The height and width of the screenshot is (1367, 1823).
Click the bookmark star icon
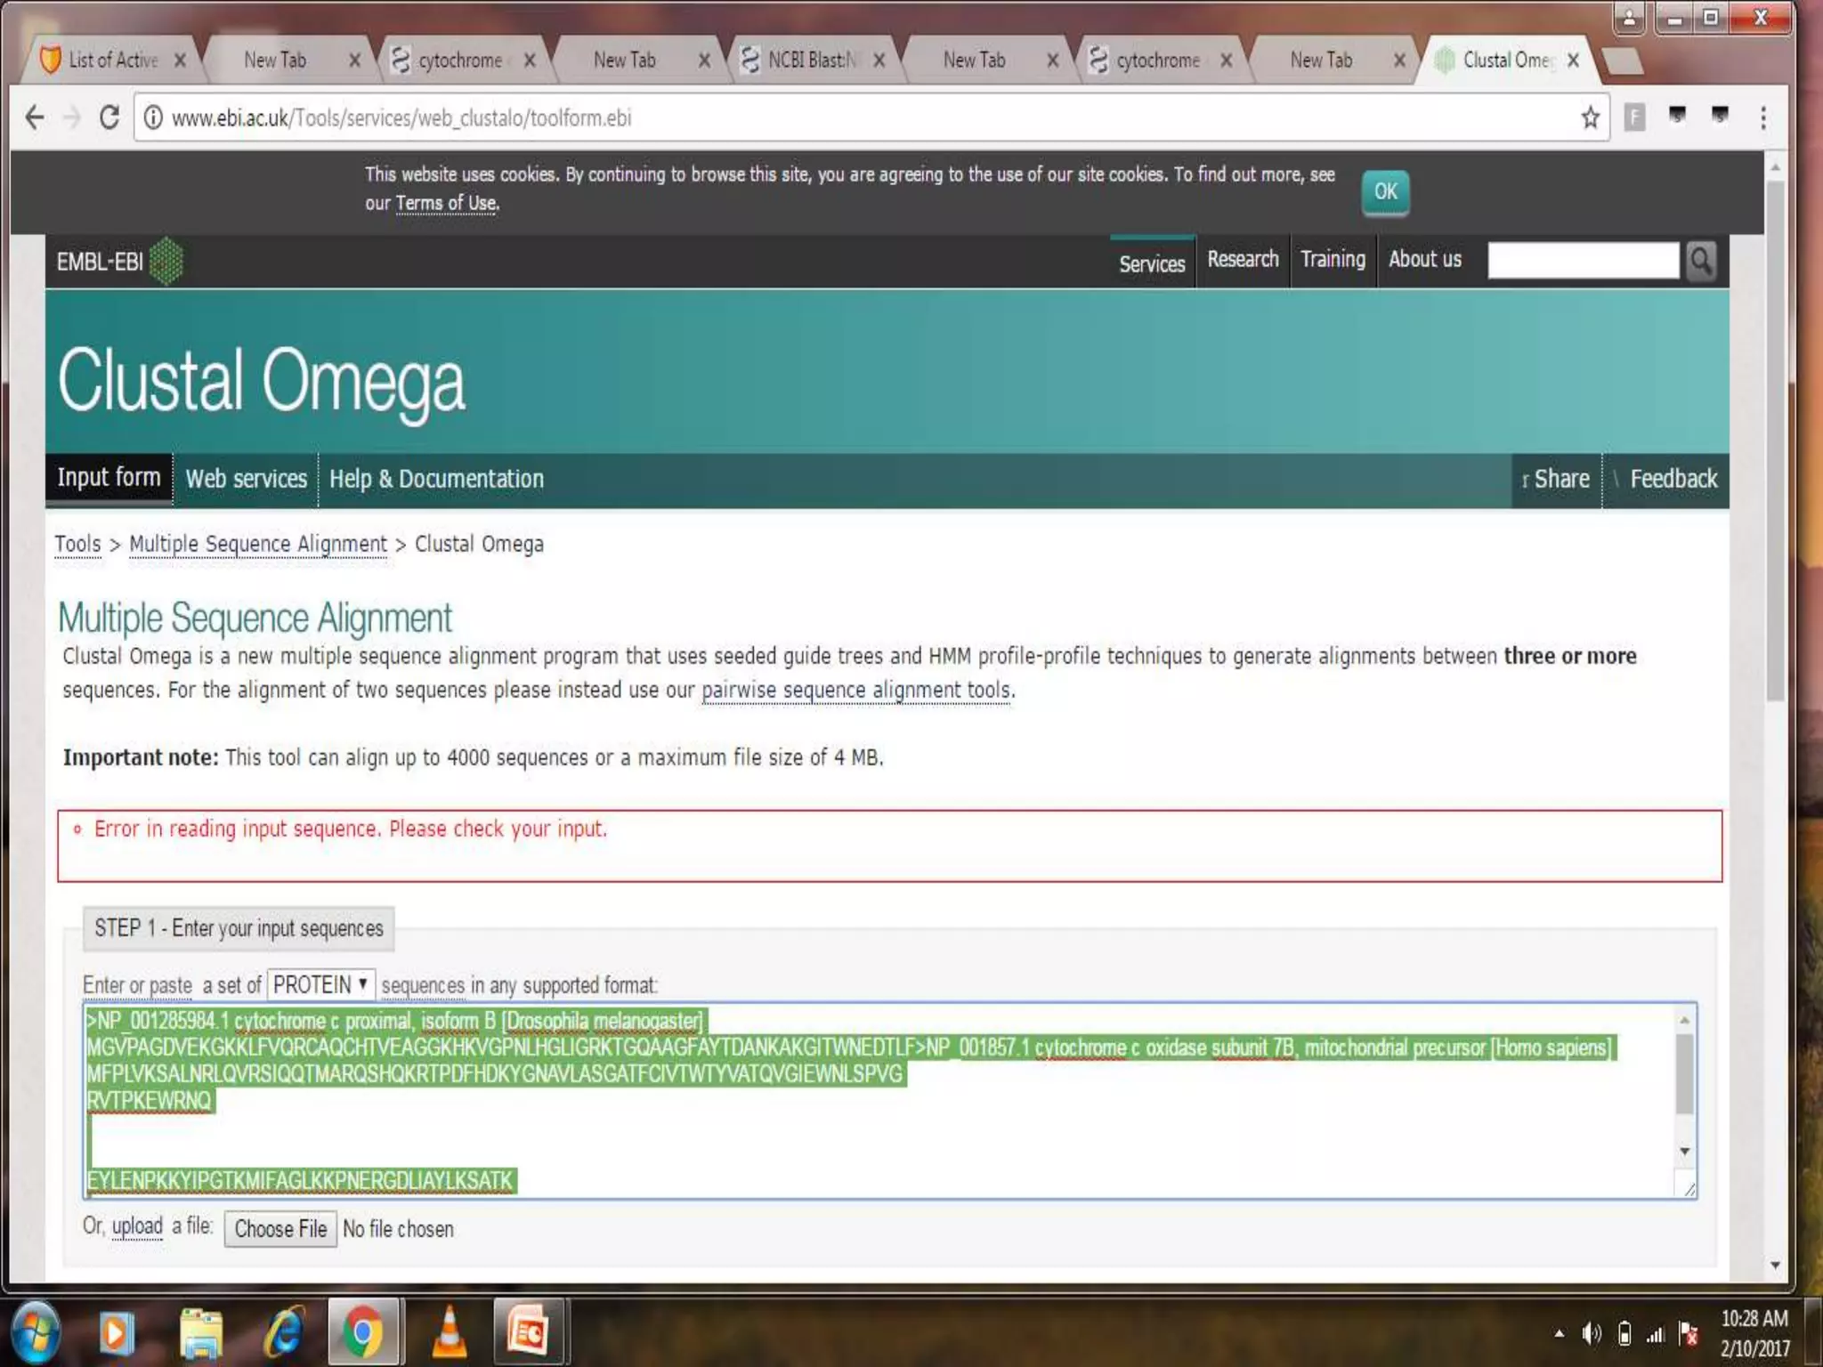coord(1590,117)
